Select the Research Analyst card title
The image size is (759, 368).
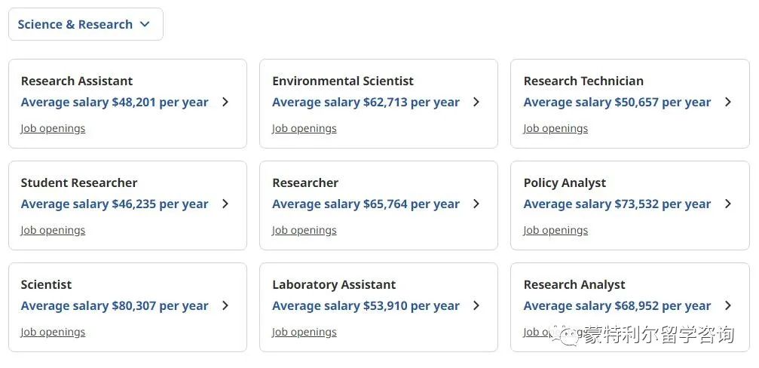574,284
